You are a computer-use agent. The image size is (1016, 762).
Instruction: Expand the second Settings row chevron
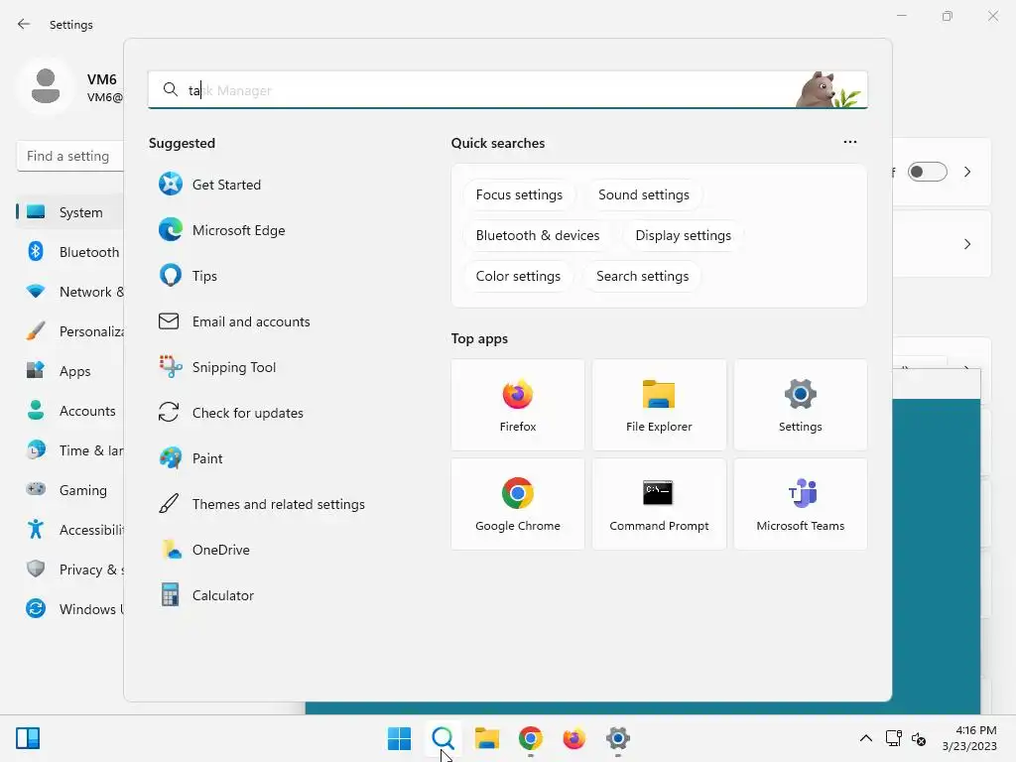click(x=967, y=244)
